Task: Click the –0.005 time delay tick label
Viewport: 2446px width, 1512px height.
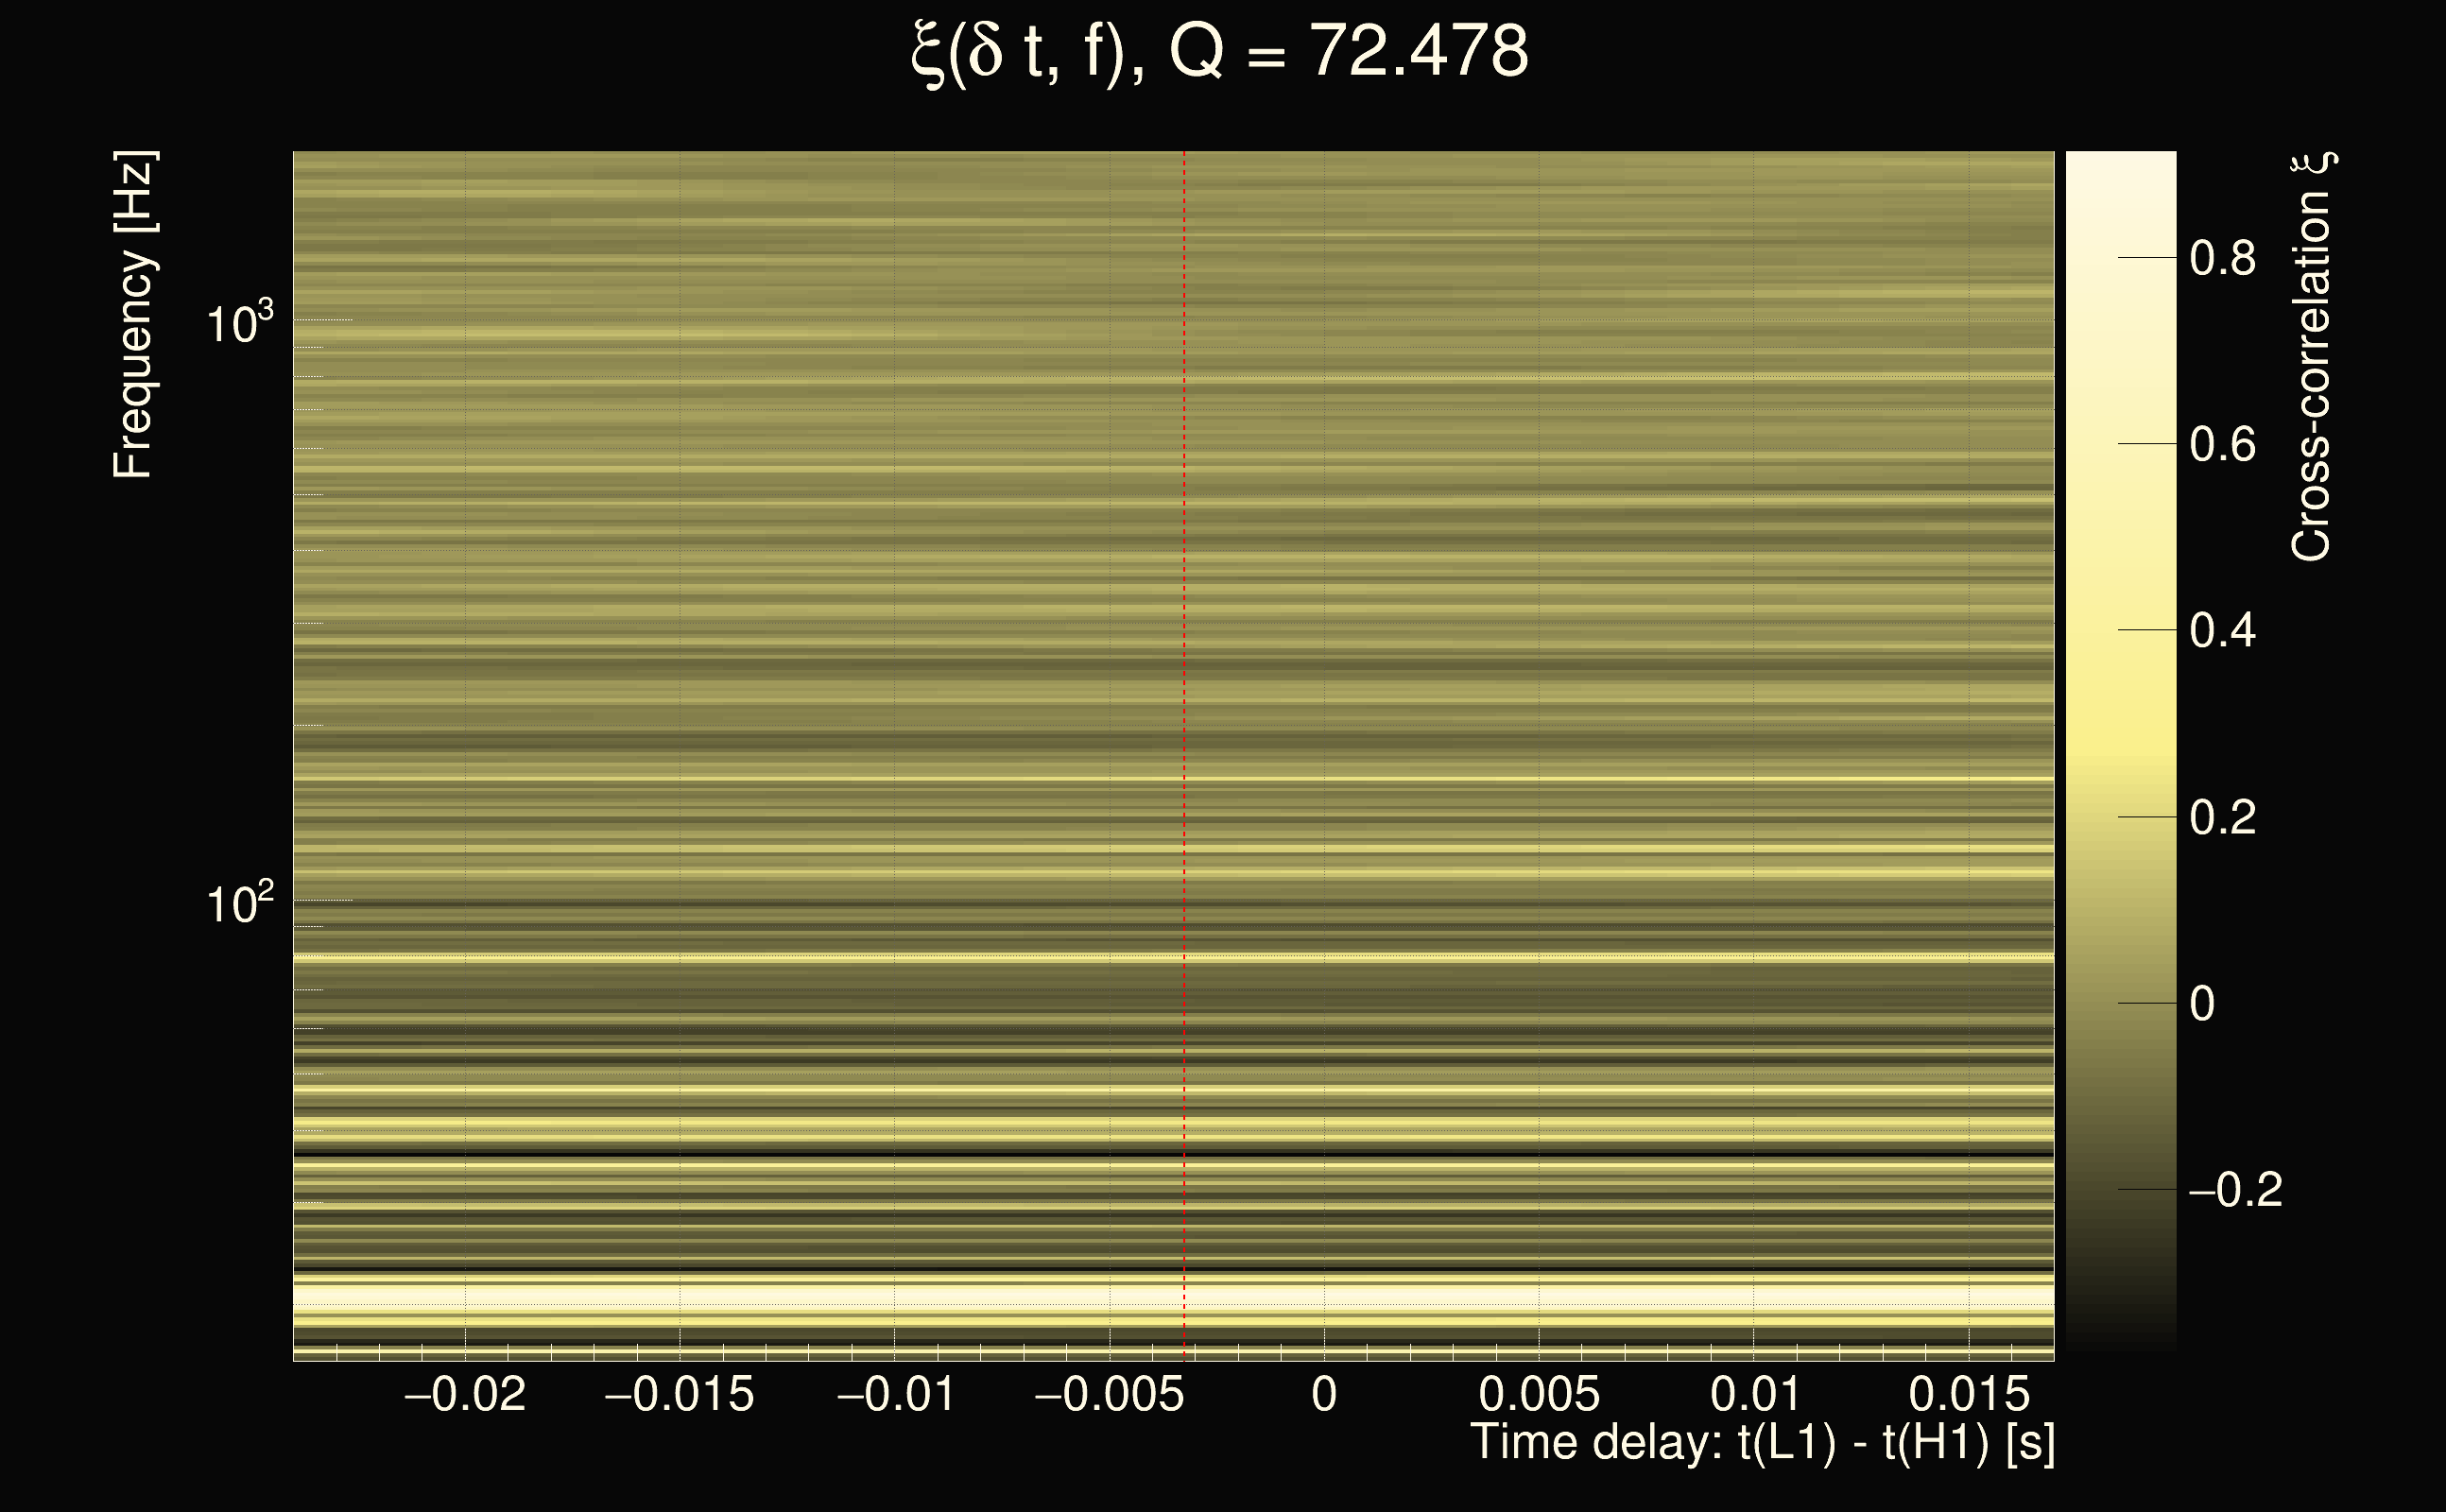Action: pyautogui.click(x=1108, y=1394)
